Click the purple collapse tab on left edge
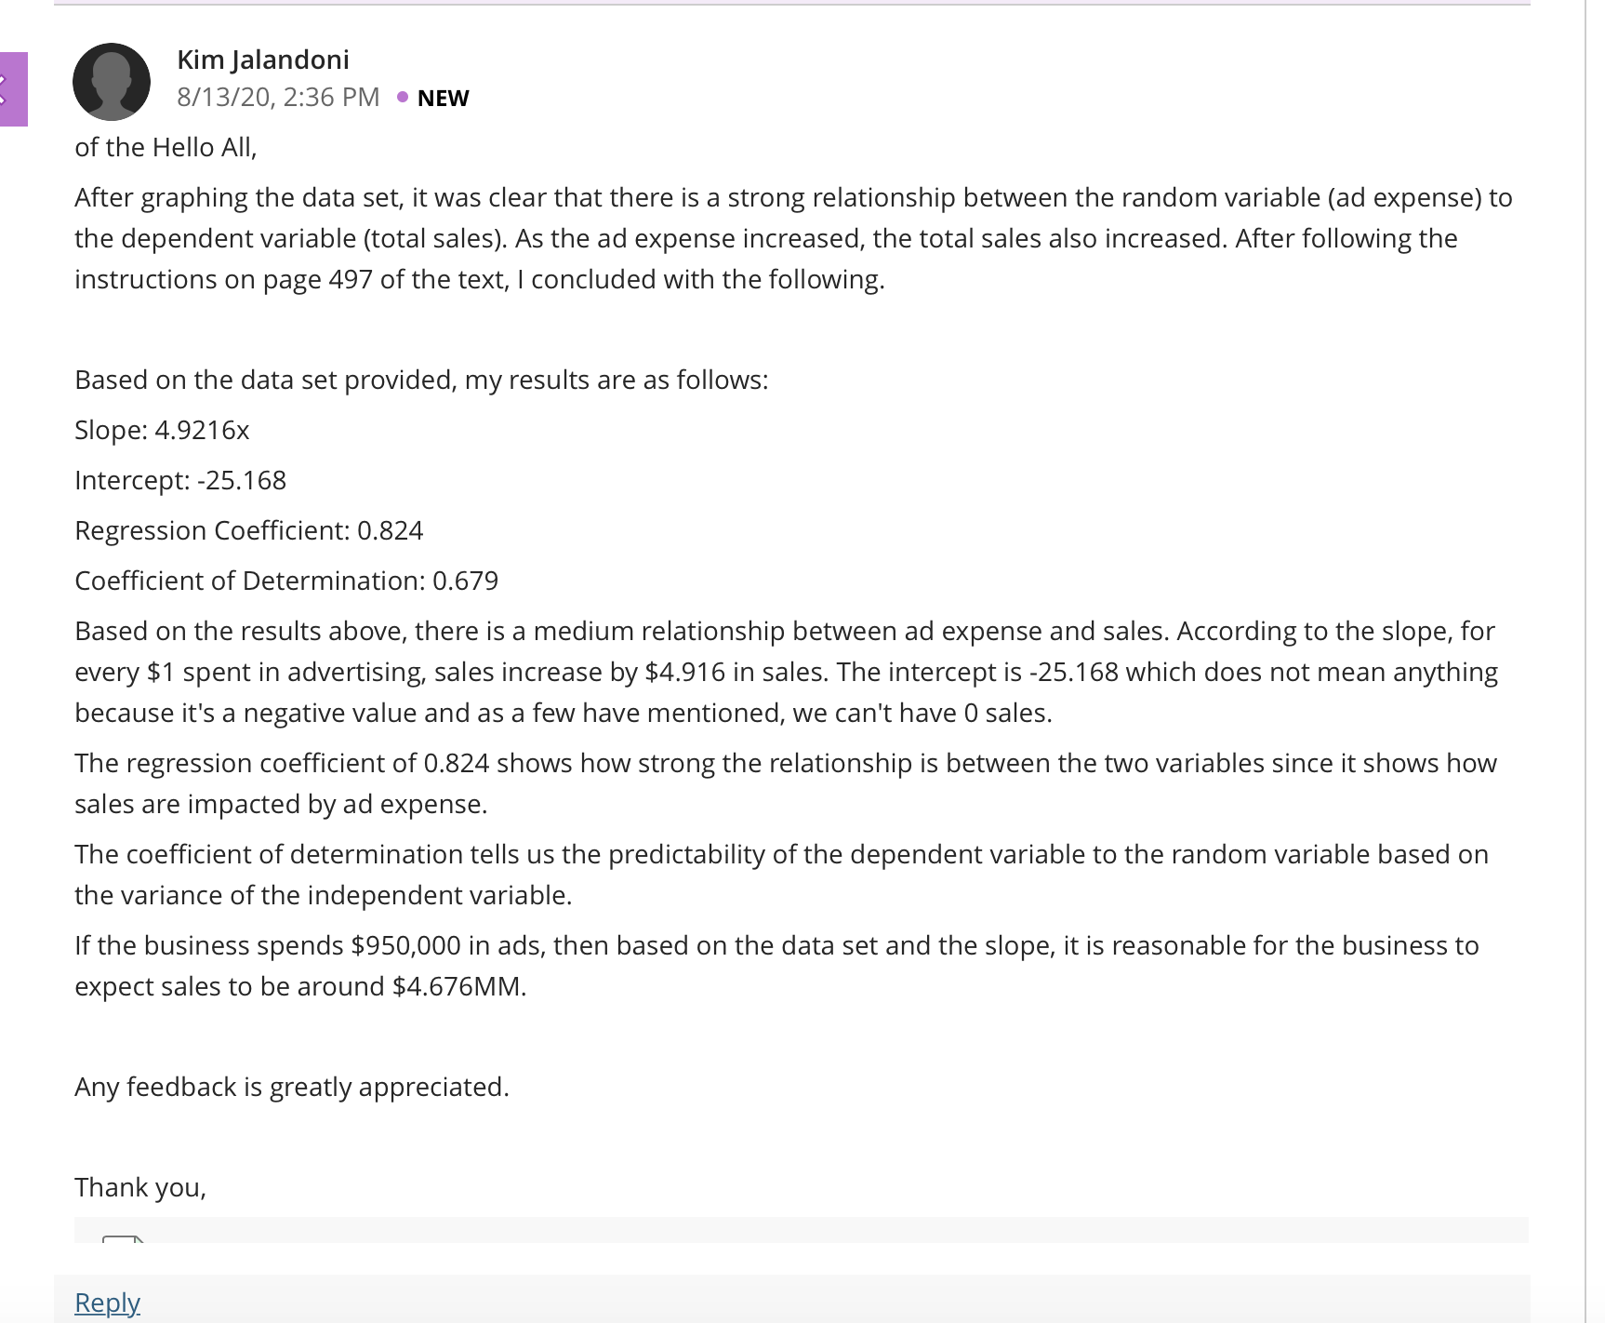The image size is (1605, 1323). tap(13, 89)
